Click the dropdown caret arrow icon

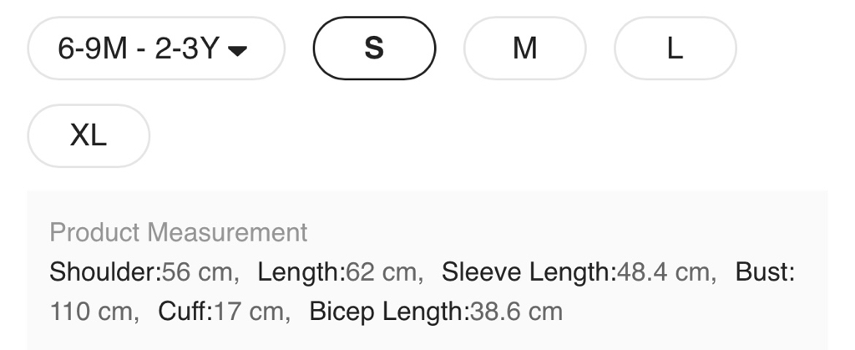[238, 50]
